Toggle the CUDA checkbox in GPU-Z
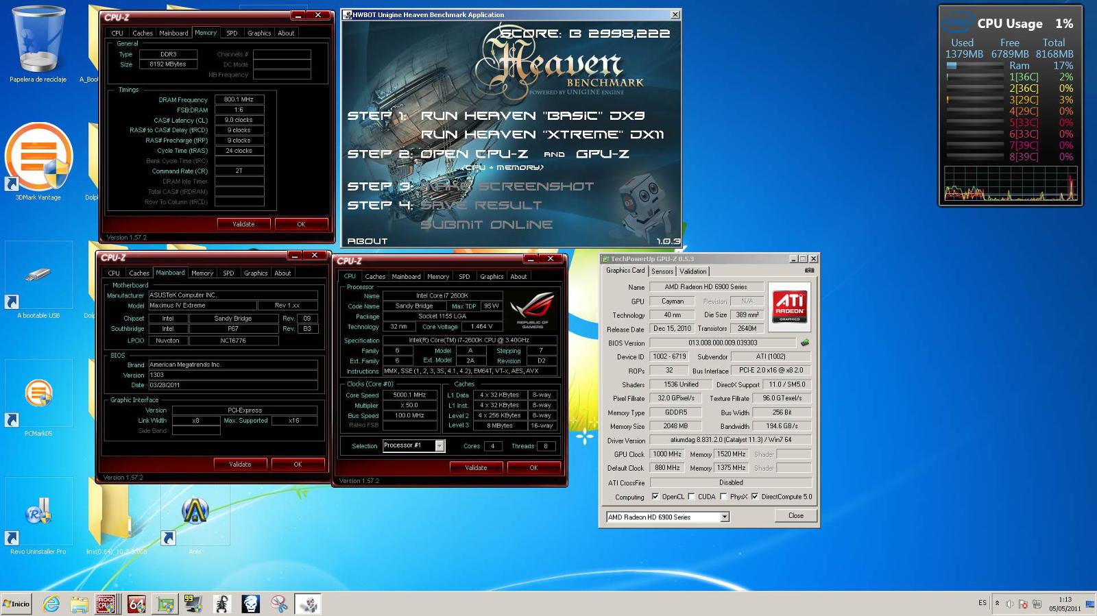The height and width of the screenshot is (616, 1097). click(691, 497)
